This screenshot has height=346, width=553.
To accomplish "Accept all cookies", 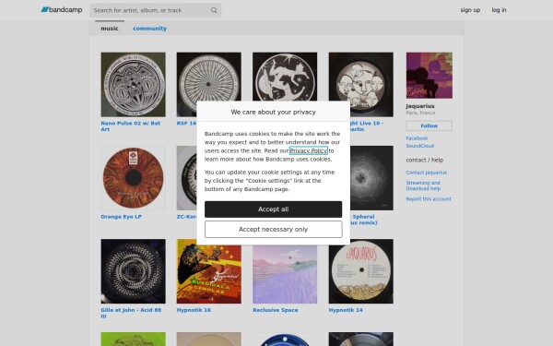I will (274, 209).
